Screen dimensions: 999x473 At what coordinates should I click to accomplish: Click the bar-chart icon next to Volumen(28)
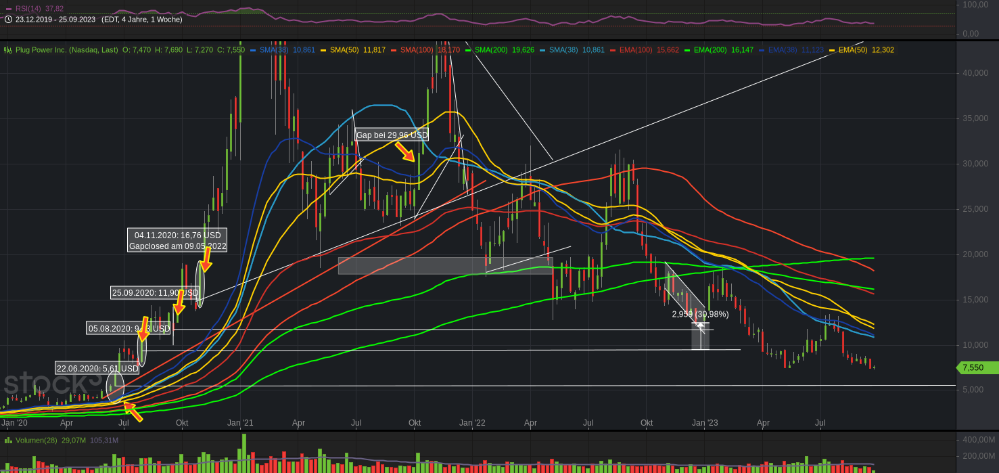click(x=8, y=441)
